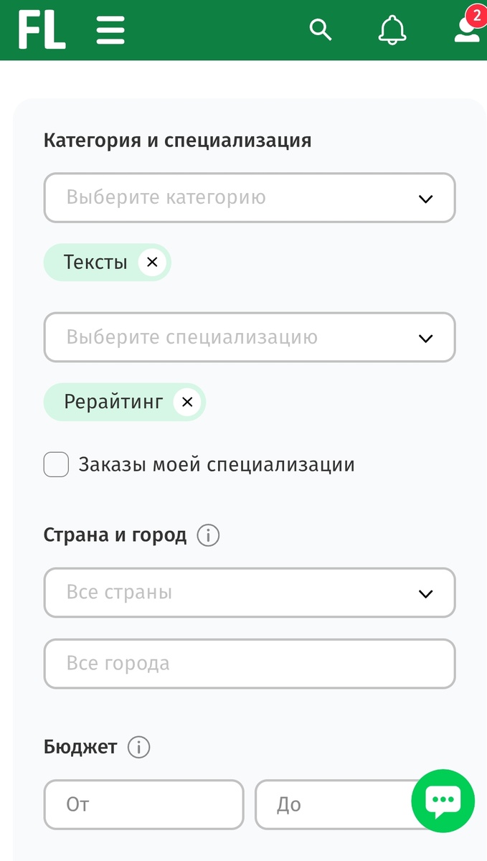Open the Выберите категорию dropdown

pyautogui.click(x=250, y=197)
